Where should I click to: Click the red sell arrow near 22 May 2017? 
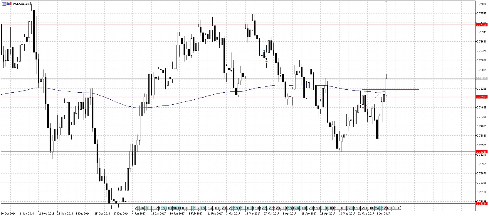pos(363,108)
